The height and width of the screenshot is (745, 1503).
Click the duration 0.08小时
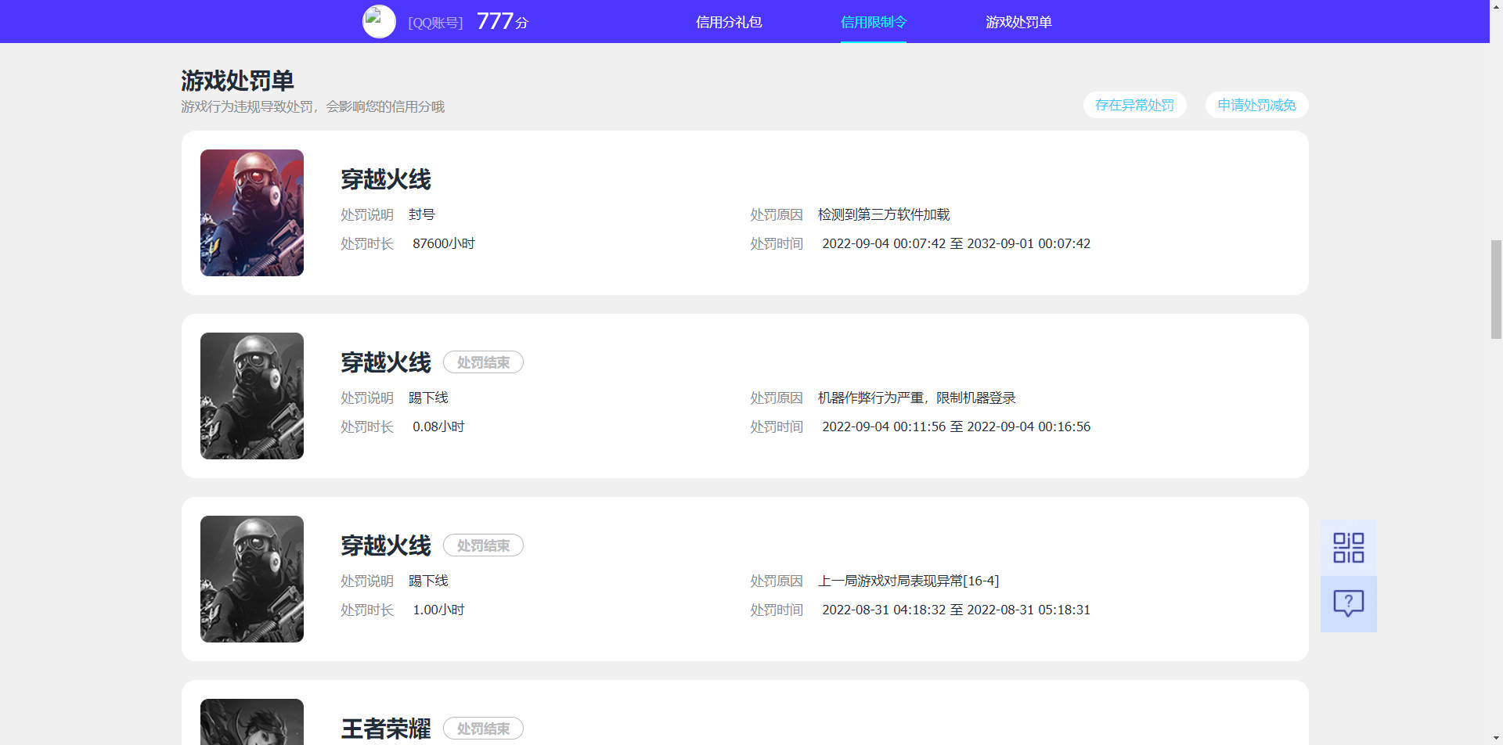pyautogui.click(x=438, y=426)
